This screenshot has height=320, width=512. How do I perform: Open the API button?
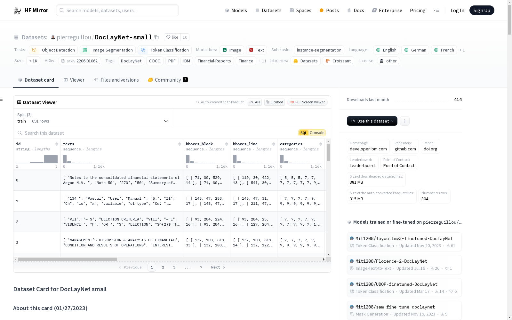(255, 102)
